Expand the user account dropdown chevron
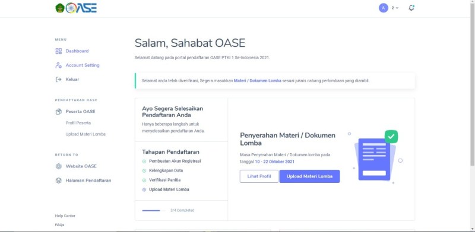The width and height of the screenshot is (475, 232). 397,8
